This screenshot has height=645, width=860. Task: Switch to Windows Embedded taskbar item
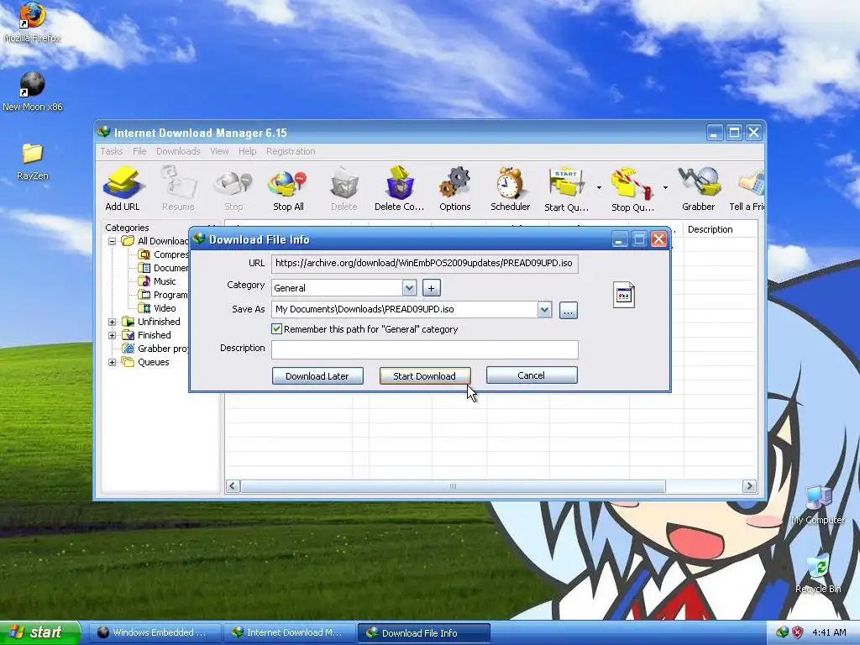[155, 632]
